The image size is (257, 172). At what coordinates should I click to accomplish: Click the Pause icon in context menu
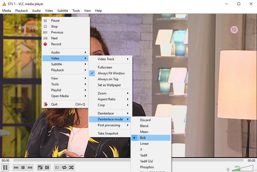coord(45,21)
